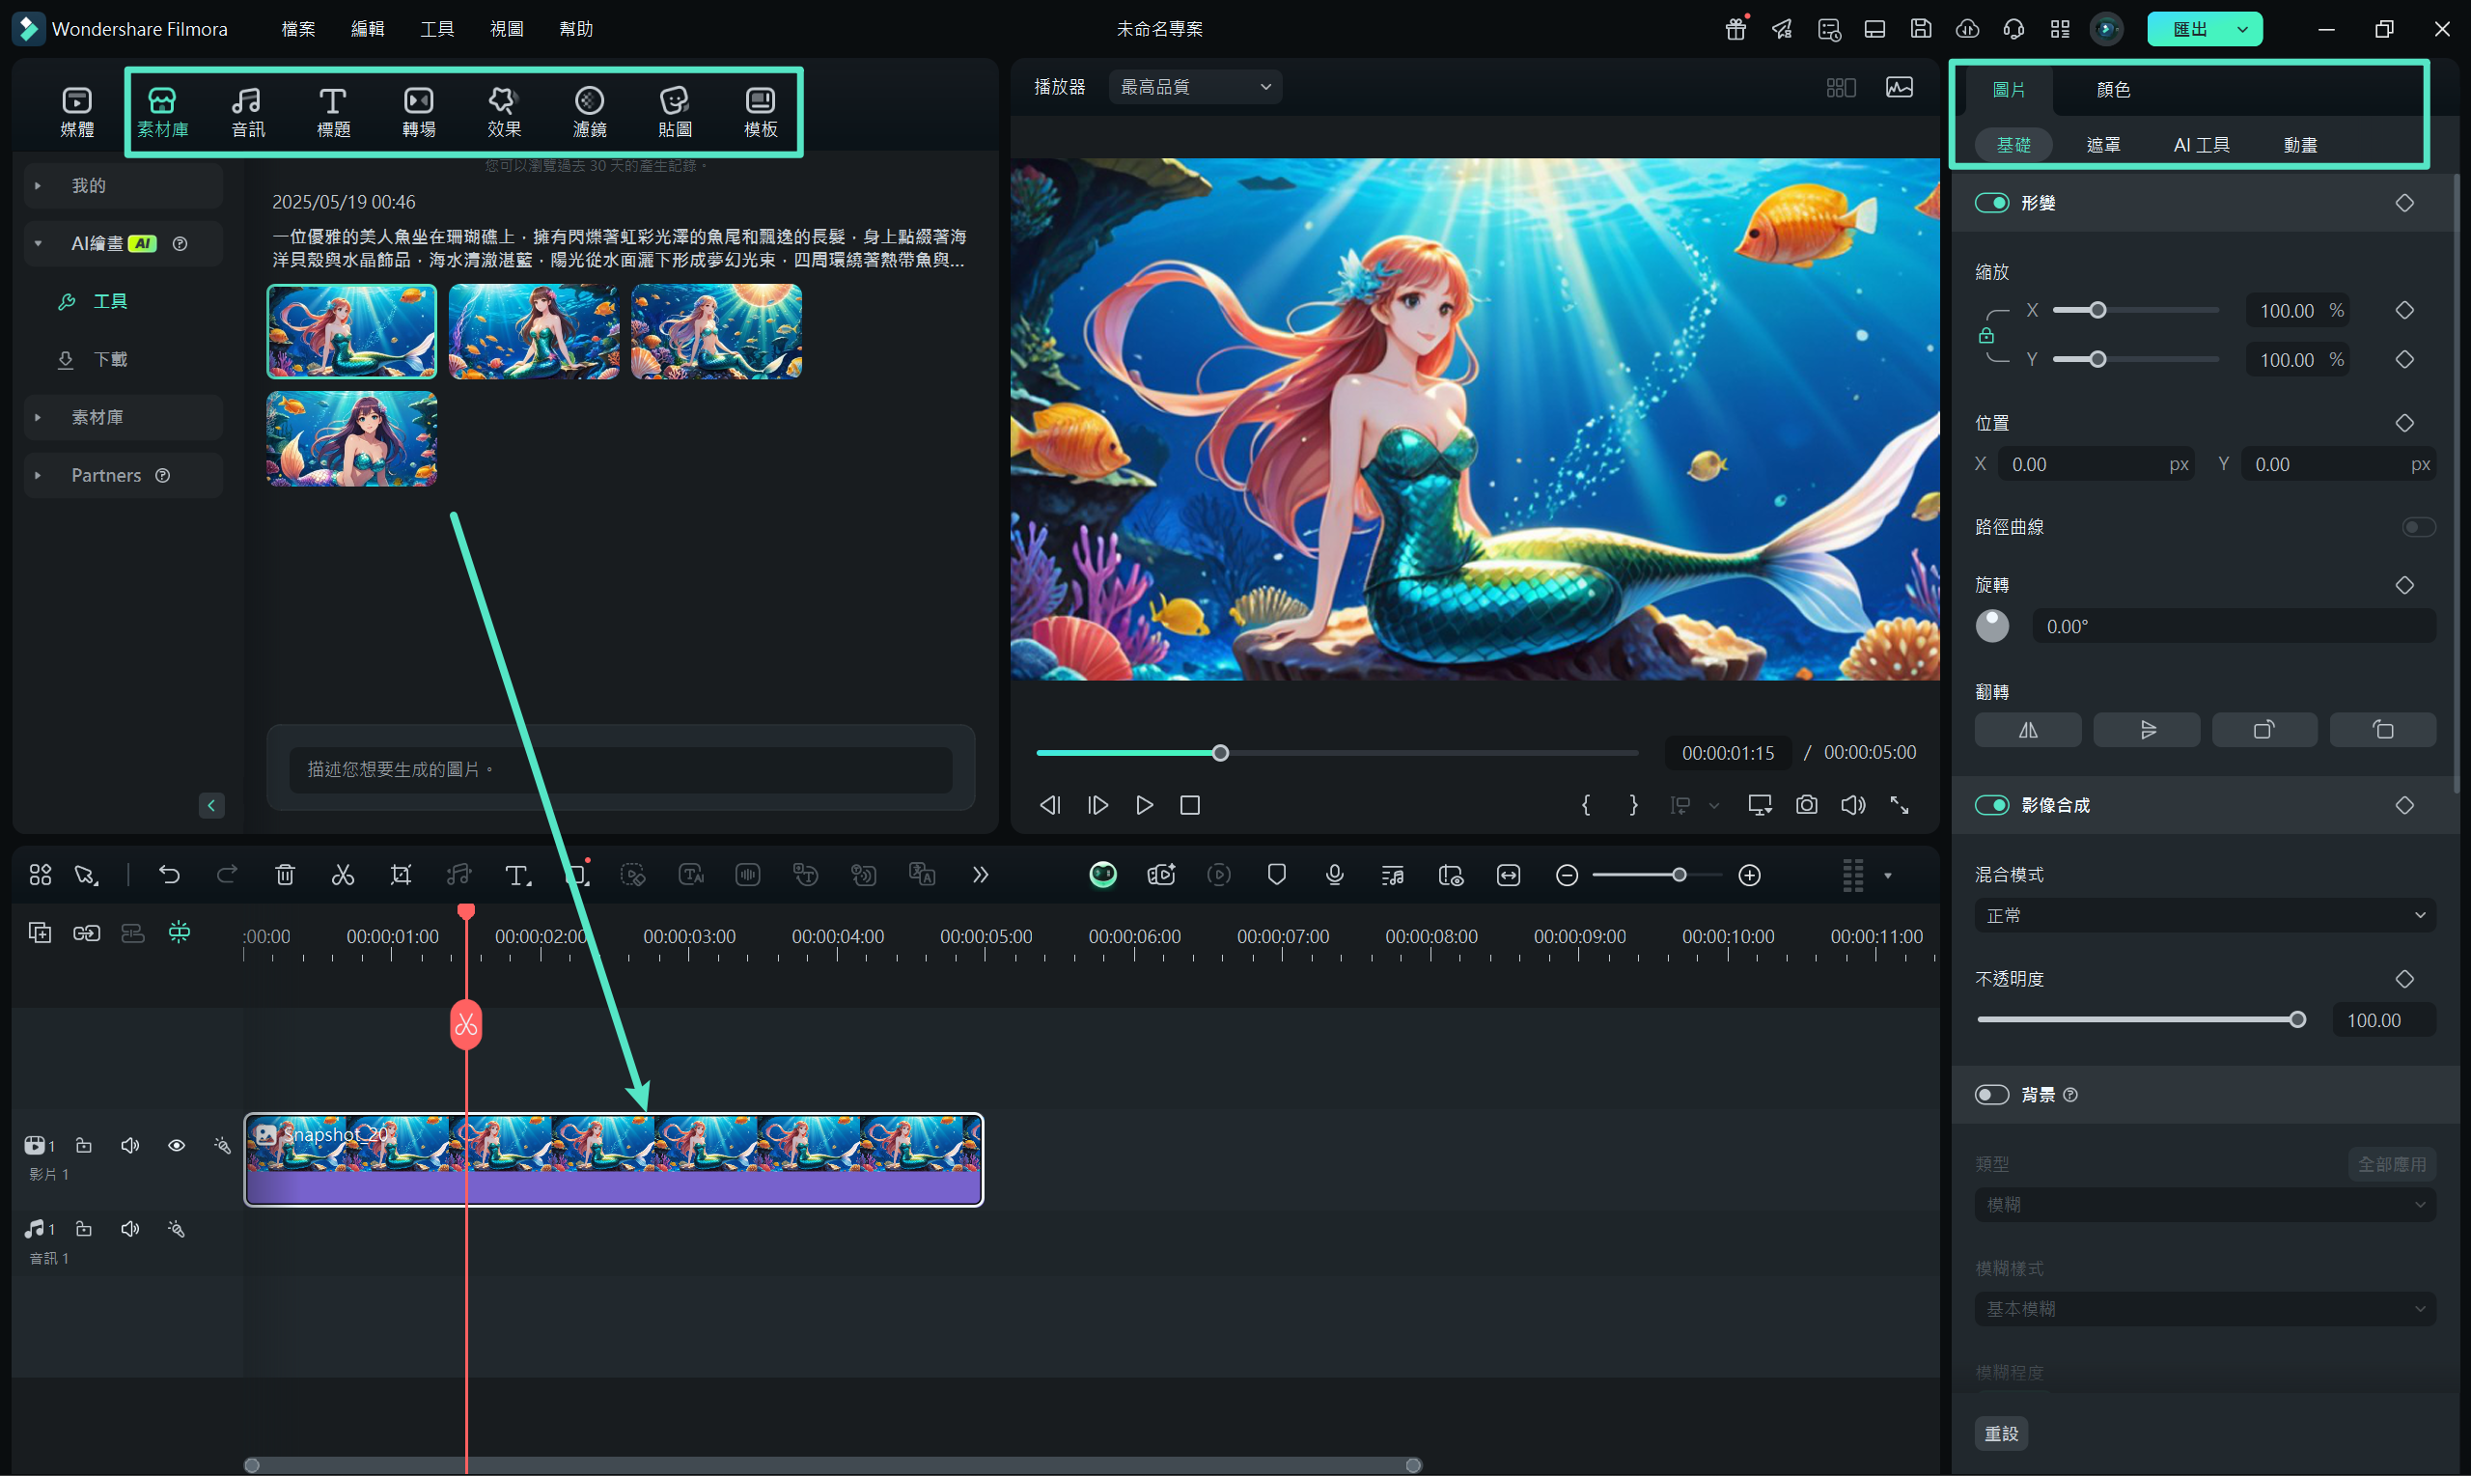This screenshot has height=1476, width=2471.
Task: Toggle the 形變 transform switch
Action: pyautogui.click(x=1991, y=203)
